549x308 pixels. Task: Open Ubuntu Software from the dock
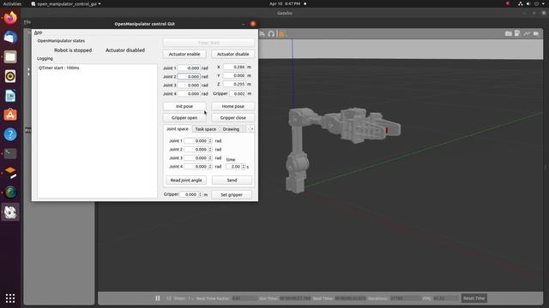pyautogui.click(x=10, y=115)
